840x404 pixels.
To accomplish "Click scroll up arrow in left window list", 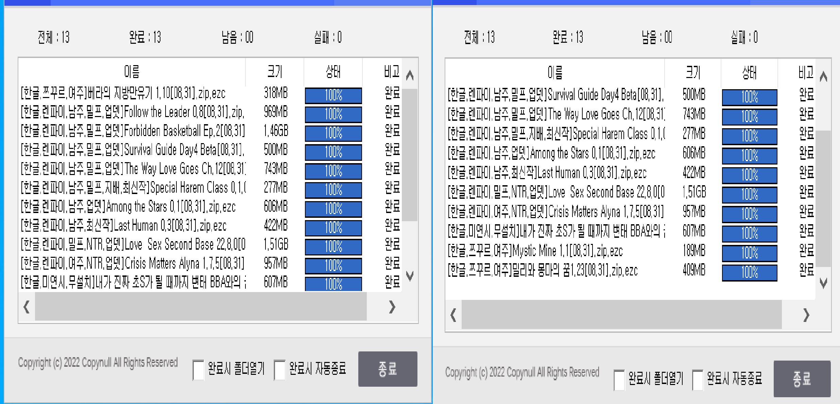I will click(x=410, y=75).
